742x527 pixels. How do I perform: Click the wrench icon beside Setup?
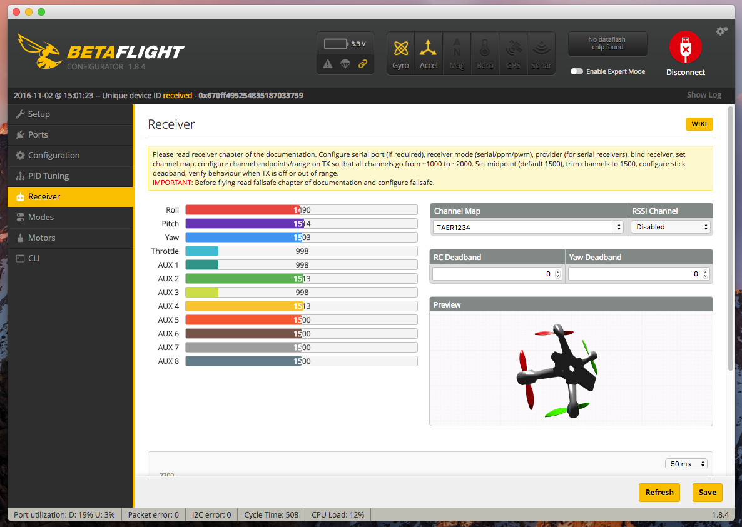20,114
